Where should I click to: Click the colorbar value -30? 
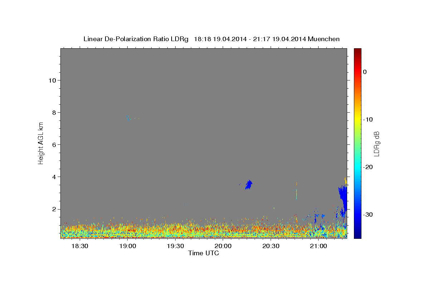[x=368, y=214]
